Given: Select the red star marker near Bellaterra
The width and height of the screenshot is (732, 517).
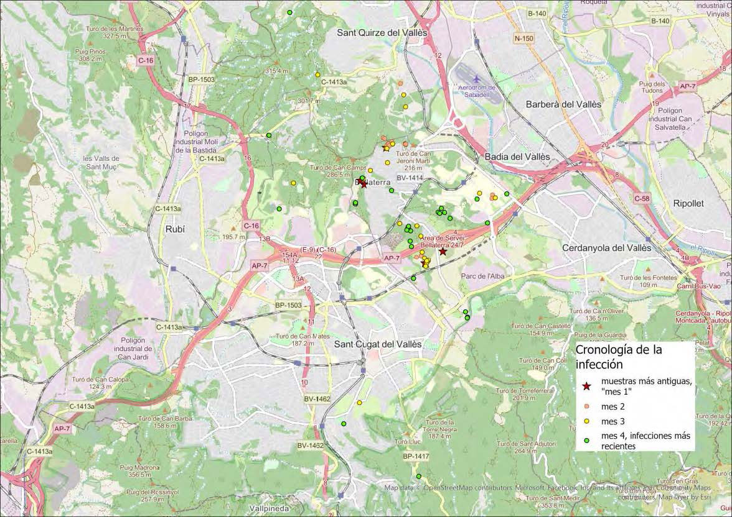Looking at the screenshot, I should (x=364, y=185).
